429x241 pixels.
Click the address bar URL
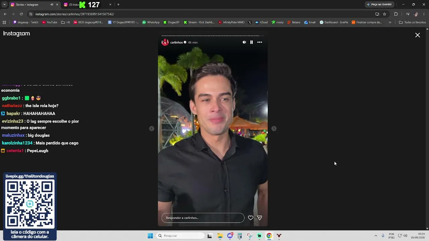pos(75,14)
